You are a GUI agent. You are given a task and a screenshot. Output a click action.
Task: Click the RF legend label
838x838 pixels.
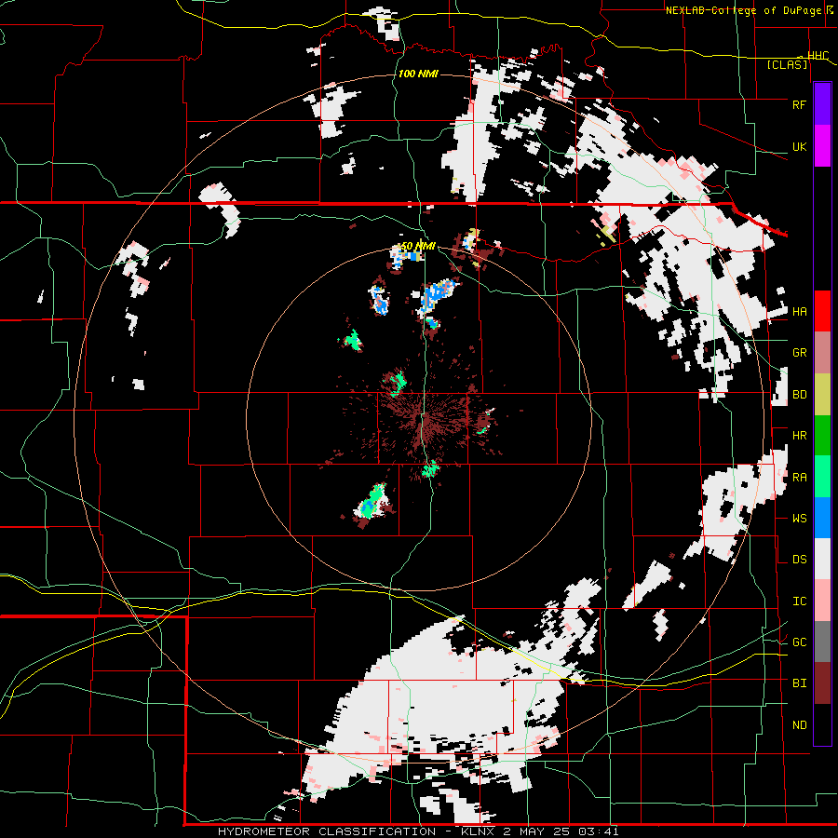coord(799,104)
